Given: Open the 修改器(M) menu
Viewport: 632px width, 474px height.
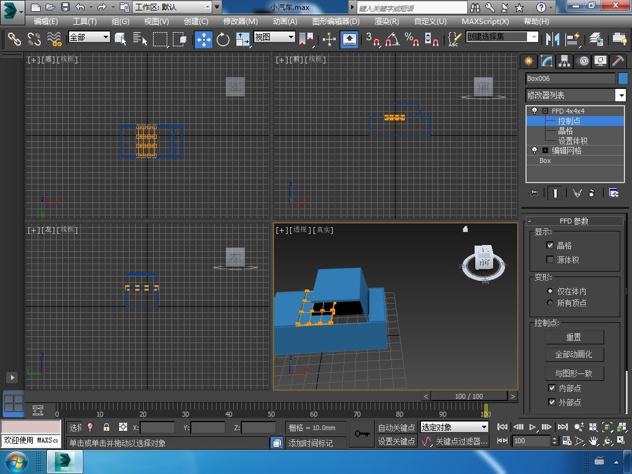Looking at the screenshot, I should point(240,22).
